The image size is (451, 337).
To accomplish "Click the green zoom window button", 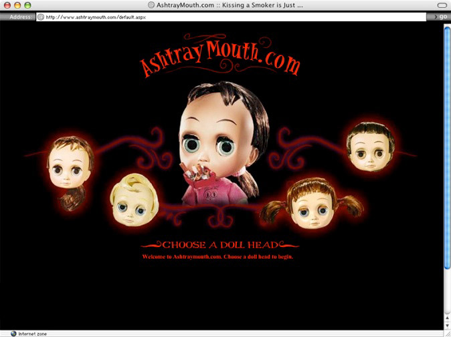I will [27, 5].
